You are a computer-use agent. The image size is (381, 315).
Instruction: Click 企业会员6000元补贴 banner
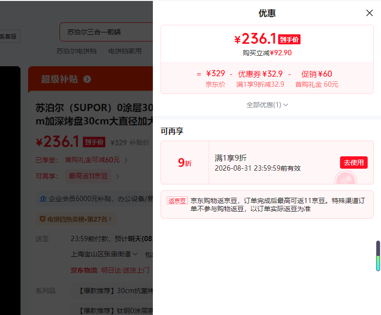pyautogui.click(x=94, y=199)
